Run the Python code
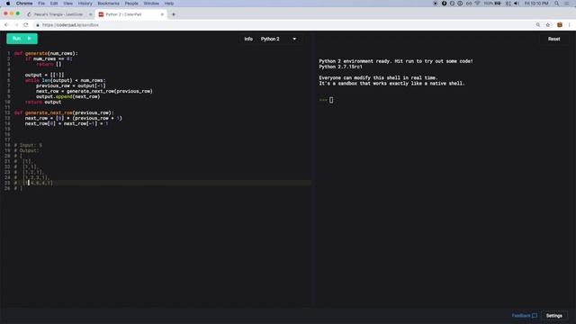Viewport: 576px width, 324px height. pos(22,39)
